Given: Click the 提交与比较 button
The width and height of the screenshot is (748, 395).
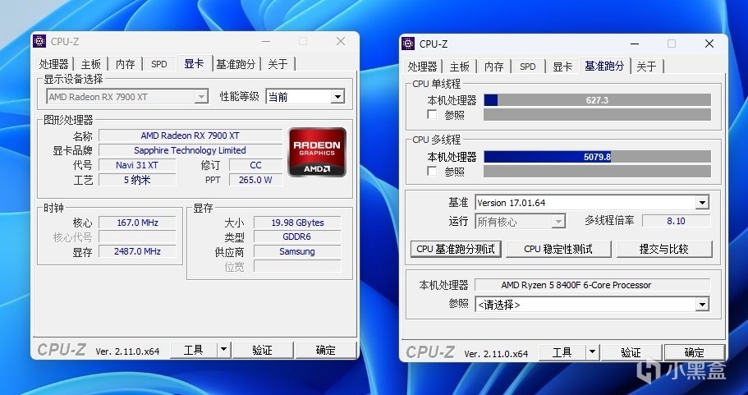Looking at the screenshot, I should [x=664, y=249].
